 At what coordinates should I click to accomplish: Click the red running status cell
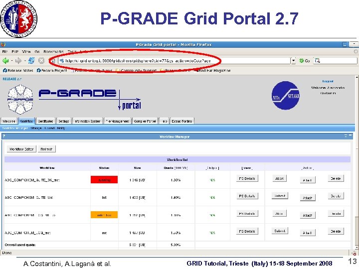pos(104,180)
